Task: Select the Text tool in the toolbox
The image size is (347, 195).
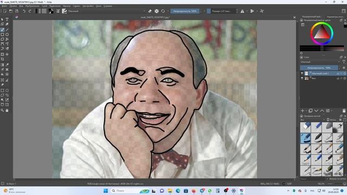Action: (7, 19)
